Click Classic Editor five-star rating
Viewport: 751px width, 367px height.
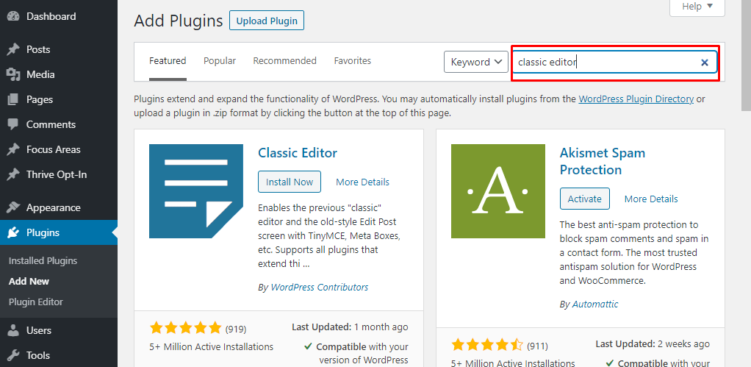click(185, 329)
